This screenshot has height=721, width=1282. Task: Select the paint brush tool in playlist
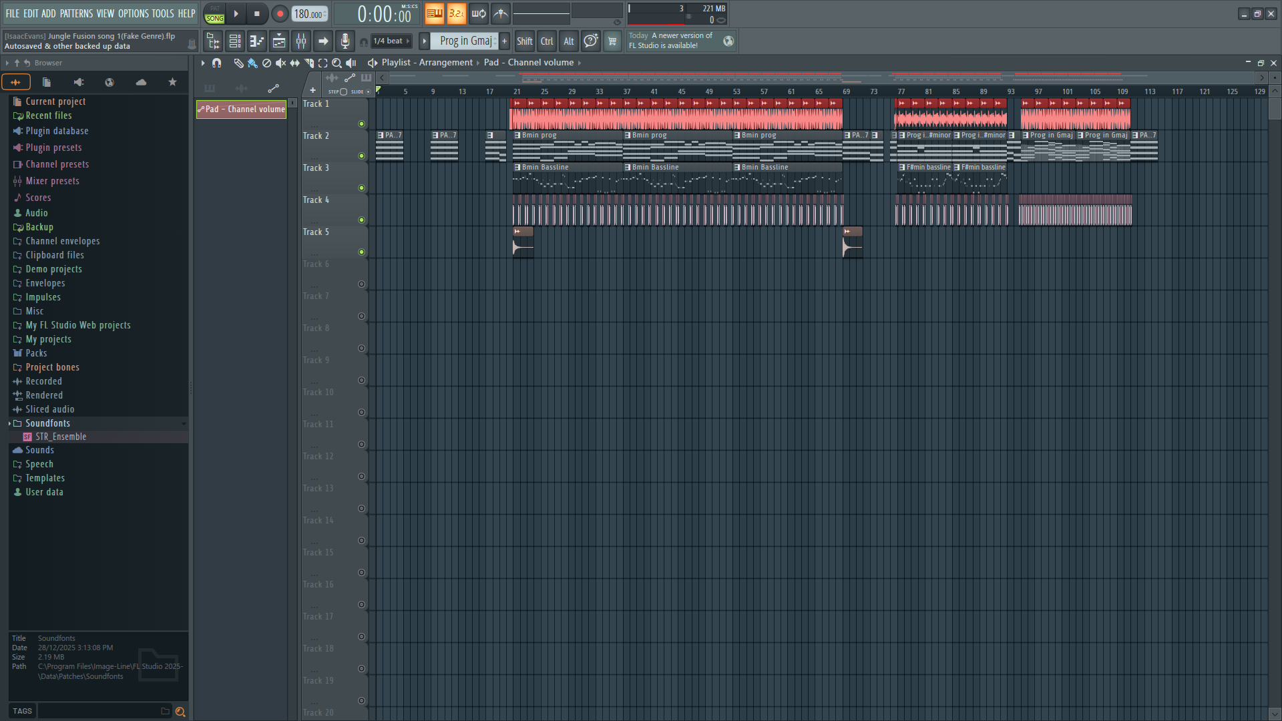(252, 63)
